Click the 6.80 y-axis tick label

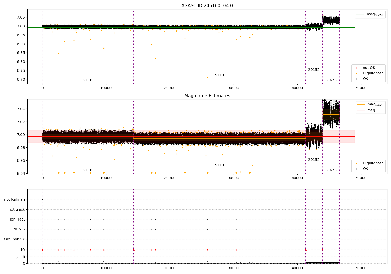click(x=21, y=62)
